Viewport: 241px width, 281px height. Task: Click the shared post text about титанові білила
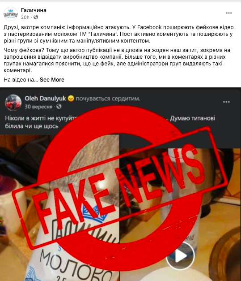point(110,122)
